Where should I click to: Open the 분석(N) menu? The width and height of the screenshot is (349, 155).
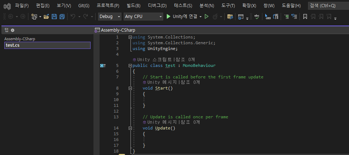pyautogui.click(x=207, y=6)
